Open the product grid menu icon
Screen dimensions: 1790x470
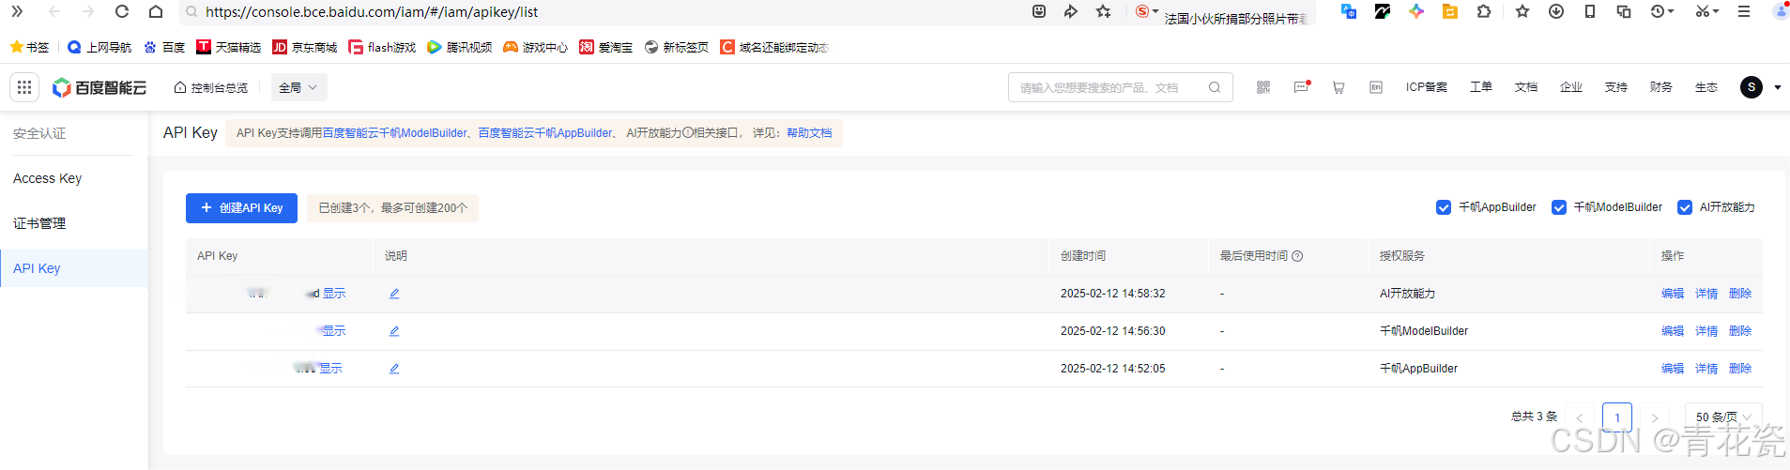click(x=24, y=87)
